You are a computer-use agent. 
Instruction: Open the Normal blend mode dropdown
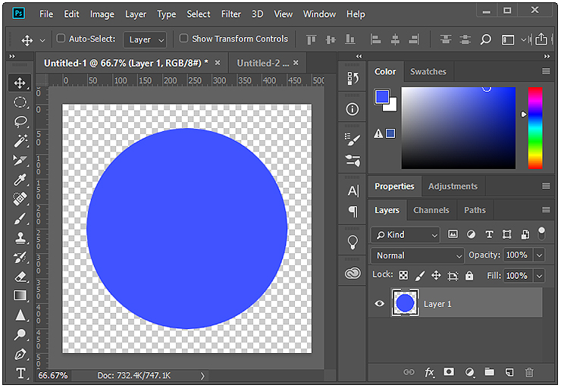[x=417, y=255]
